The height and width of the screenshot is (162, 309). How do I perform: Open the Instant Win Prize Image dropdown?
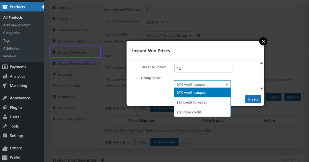(x=155, y=22)
